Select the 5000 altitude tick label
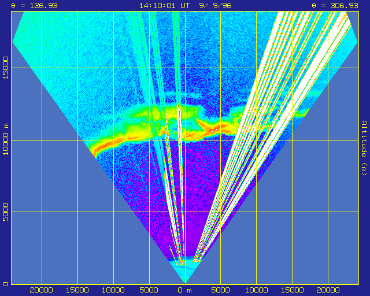370x296 pixels. 5,212
